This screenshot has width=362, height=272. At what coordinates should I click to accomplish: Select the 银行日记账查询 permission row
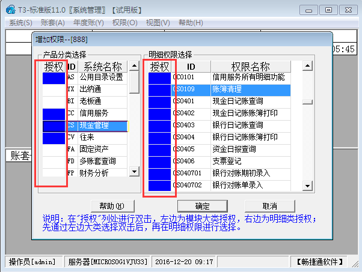(237, 125)
